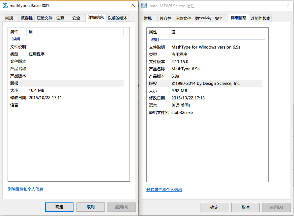The height and width of the screenshot is (216, 294).
Task: Open the 数字签名 tab in the InstallMTW6.9a.exe window
Action: point(203,18)
